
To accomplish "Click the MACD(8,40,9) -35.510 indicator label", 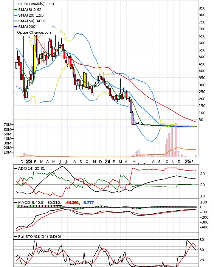I will click(39, 203).
